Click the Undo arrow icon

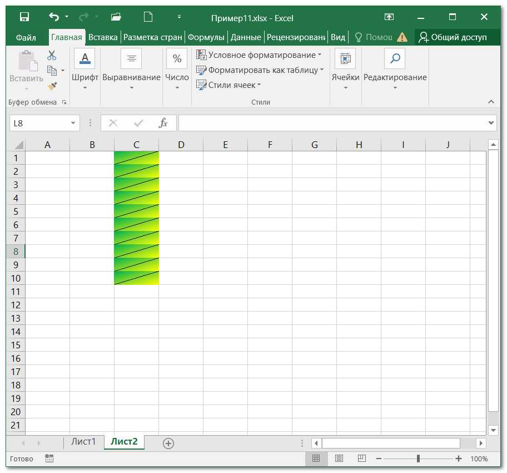(53, 17)
